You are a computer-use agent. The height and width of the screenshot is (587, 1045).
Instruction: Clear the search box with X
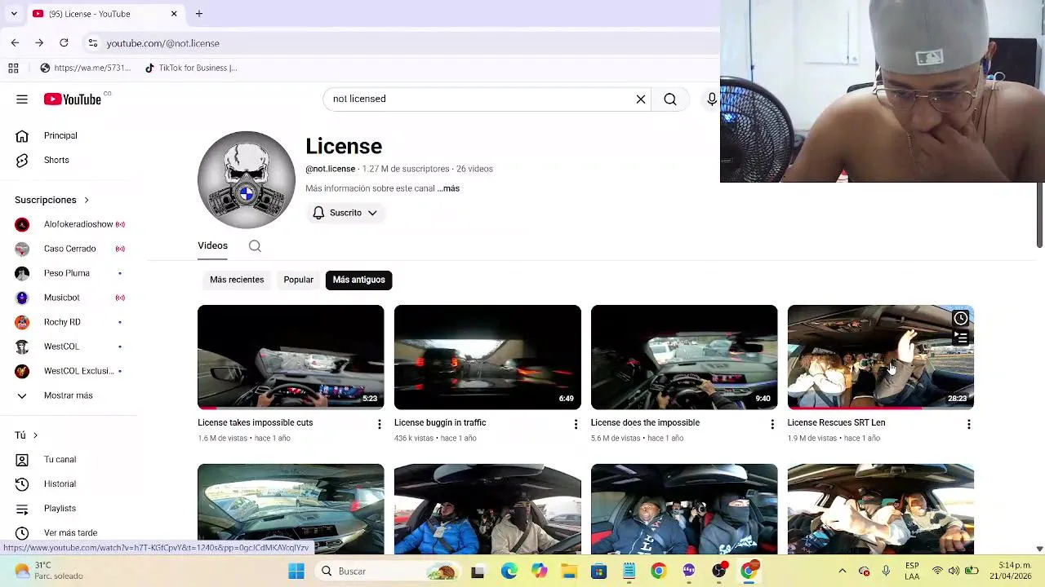(x=641, y=99)
